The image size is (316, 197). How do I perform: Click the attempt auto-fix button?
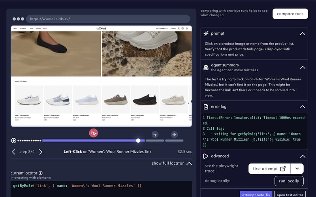(256, 194)
